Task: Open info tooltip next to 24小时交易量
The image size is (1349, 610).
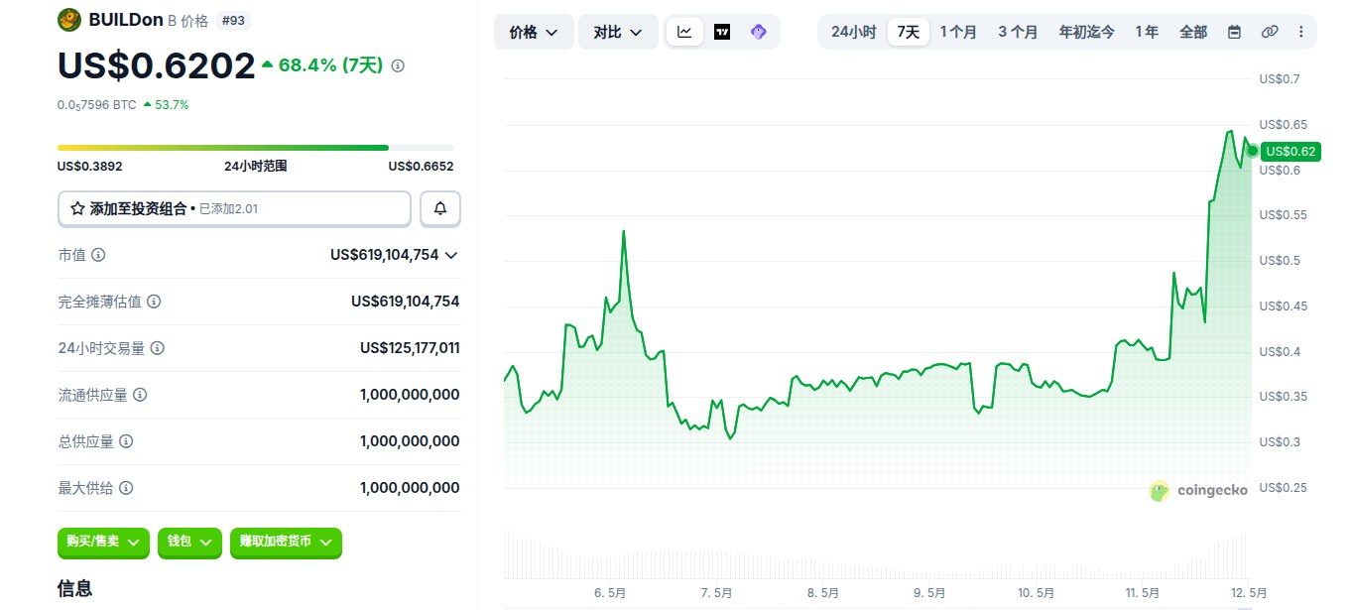Action: (x=158, y=348)
